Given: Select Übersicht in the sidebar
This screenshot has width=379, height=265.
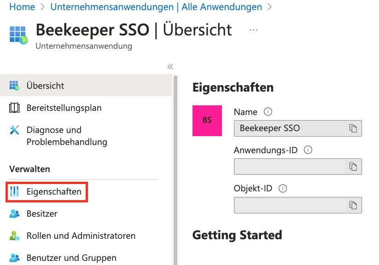Looking at the screenshot, I should coord(86,86).
